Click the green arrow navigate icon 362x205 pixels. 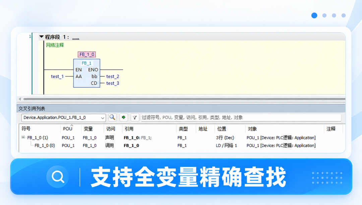[x=123, y=117]
